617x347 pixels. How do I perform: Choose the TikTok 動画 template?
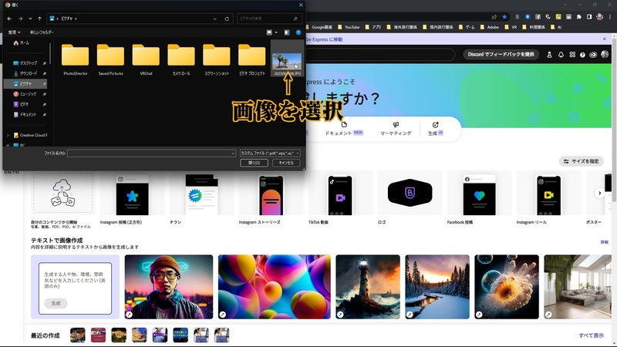(340, 198)
